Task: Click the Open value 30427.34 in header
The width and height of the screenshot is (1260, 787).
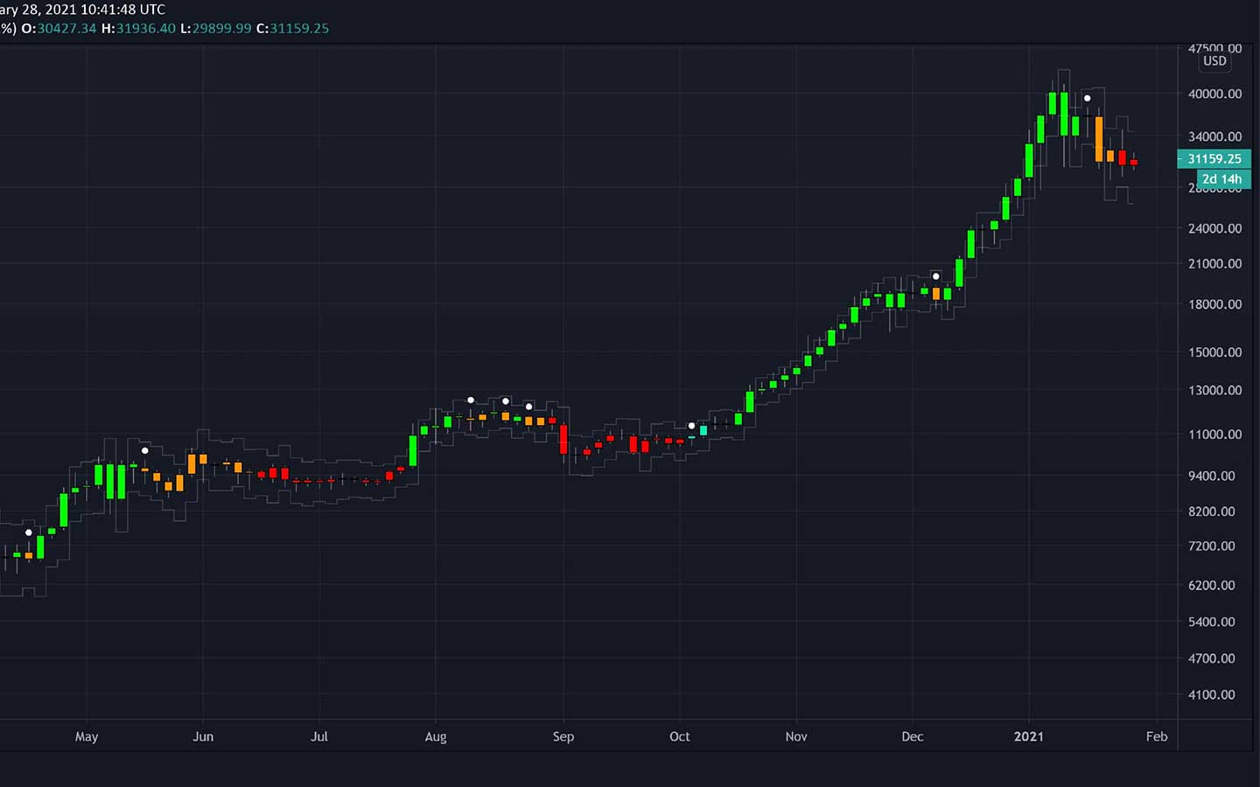Action: (x=66, y=28)
